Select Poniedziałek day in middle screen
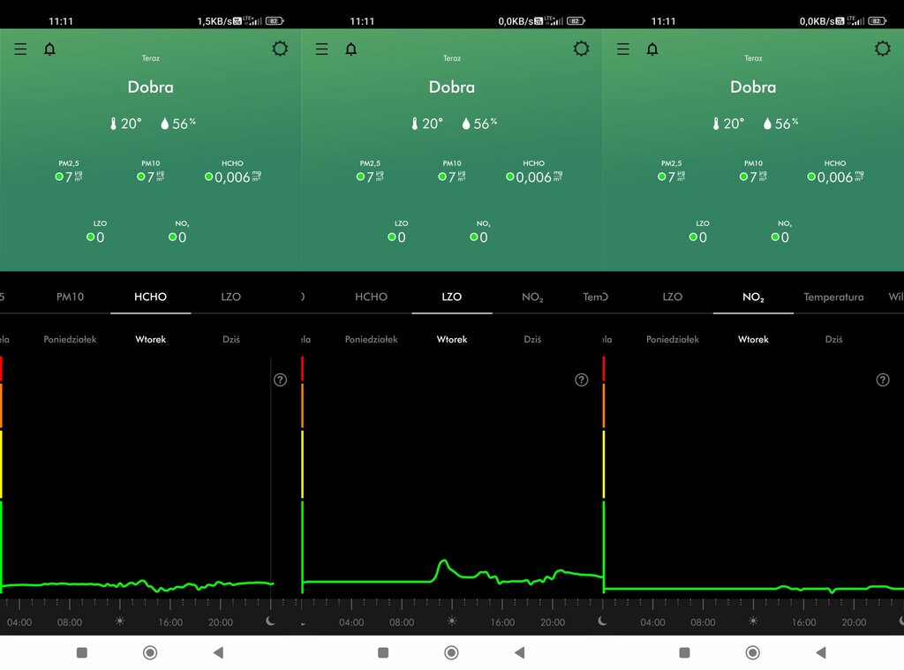This screenshot has height=670, width=904. point(372,340)
